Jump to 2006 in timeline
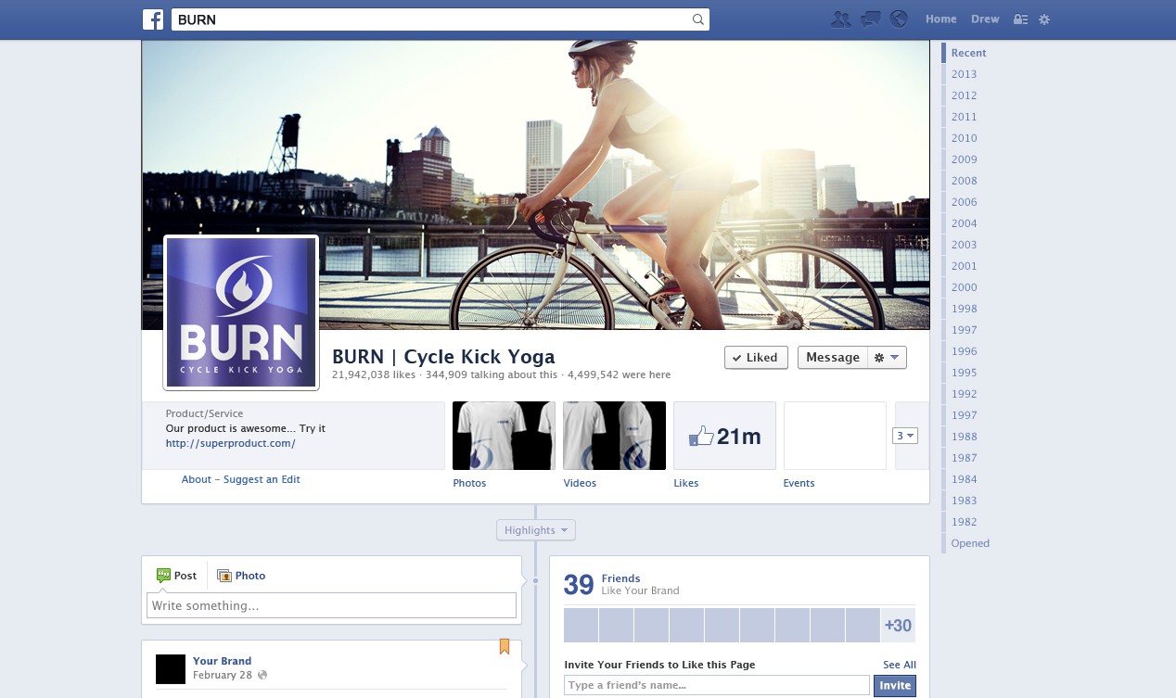The height and width of the screenshot is (698, 1176). [x=964, y=202]
